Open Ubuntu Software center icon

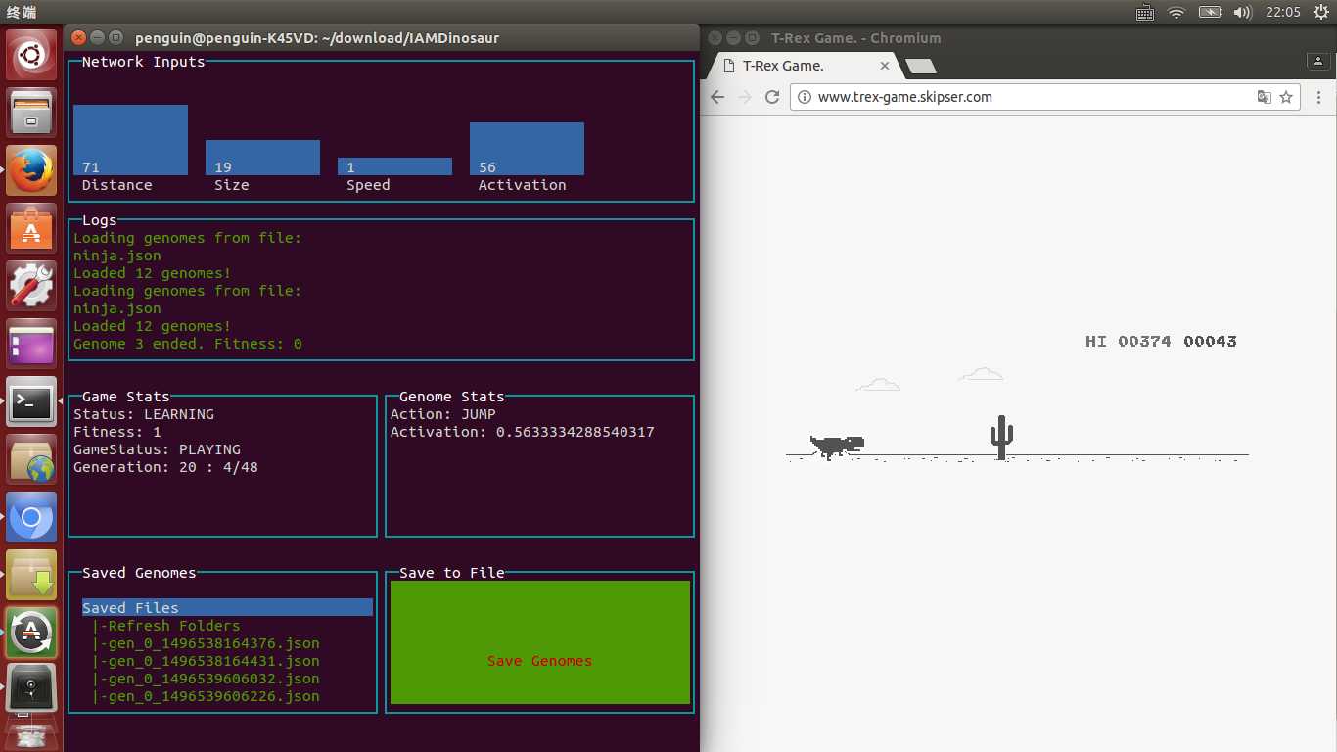click(31, 228)
